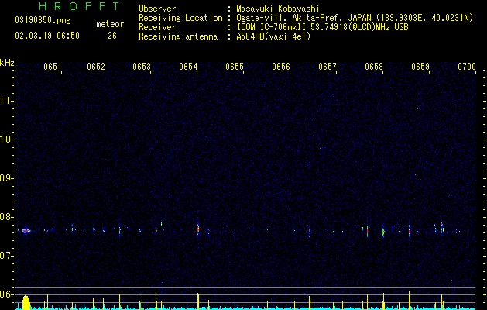Click the Observer label
The height and width of the screenshot is (310, 487).
pyautogui.click(x=157, y=9)
